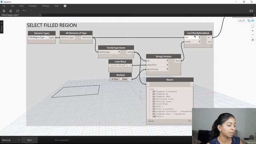The width and height of the screenshot is (256, 144).
Task: Click the Open file toolbar icon
Action: pyautogui.click(x=11, y=11)
